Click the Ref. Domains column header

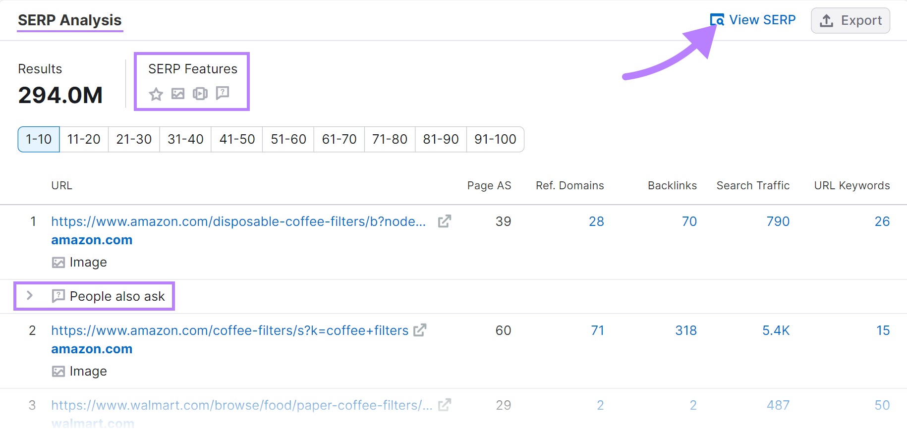point(569,186)
